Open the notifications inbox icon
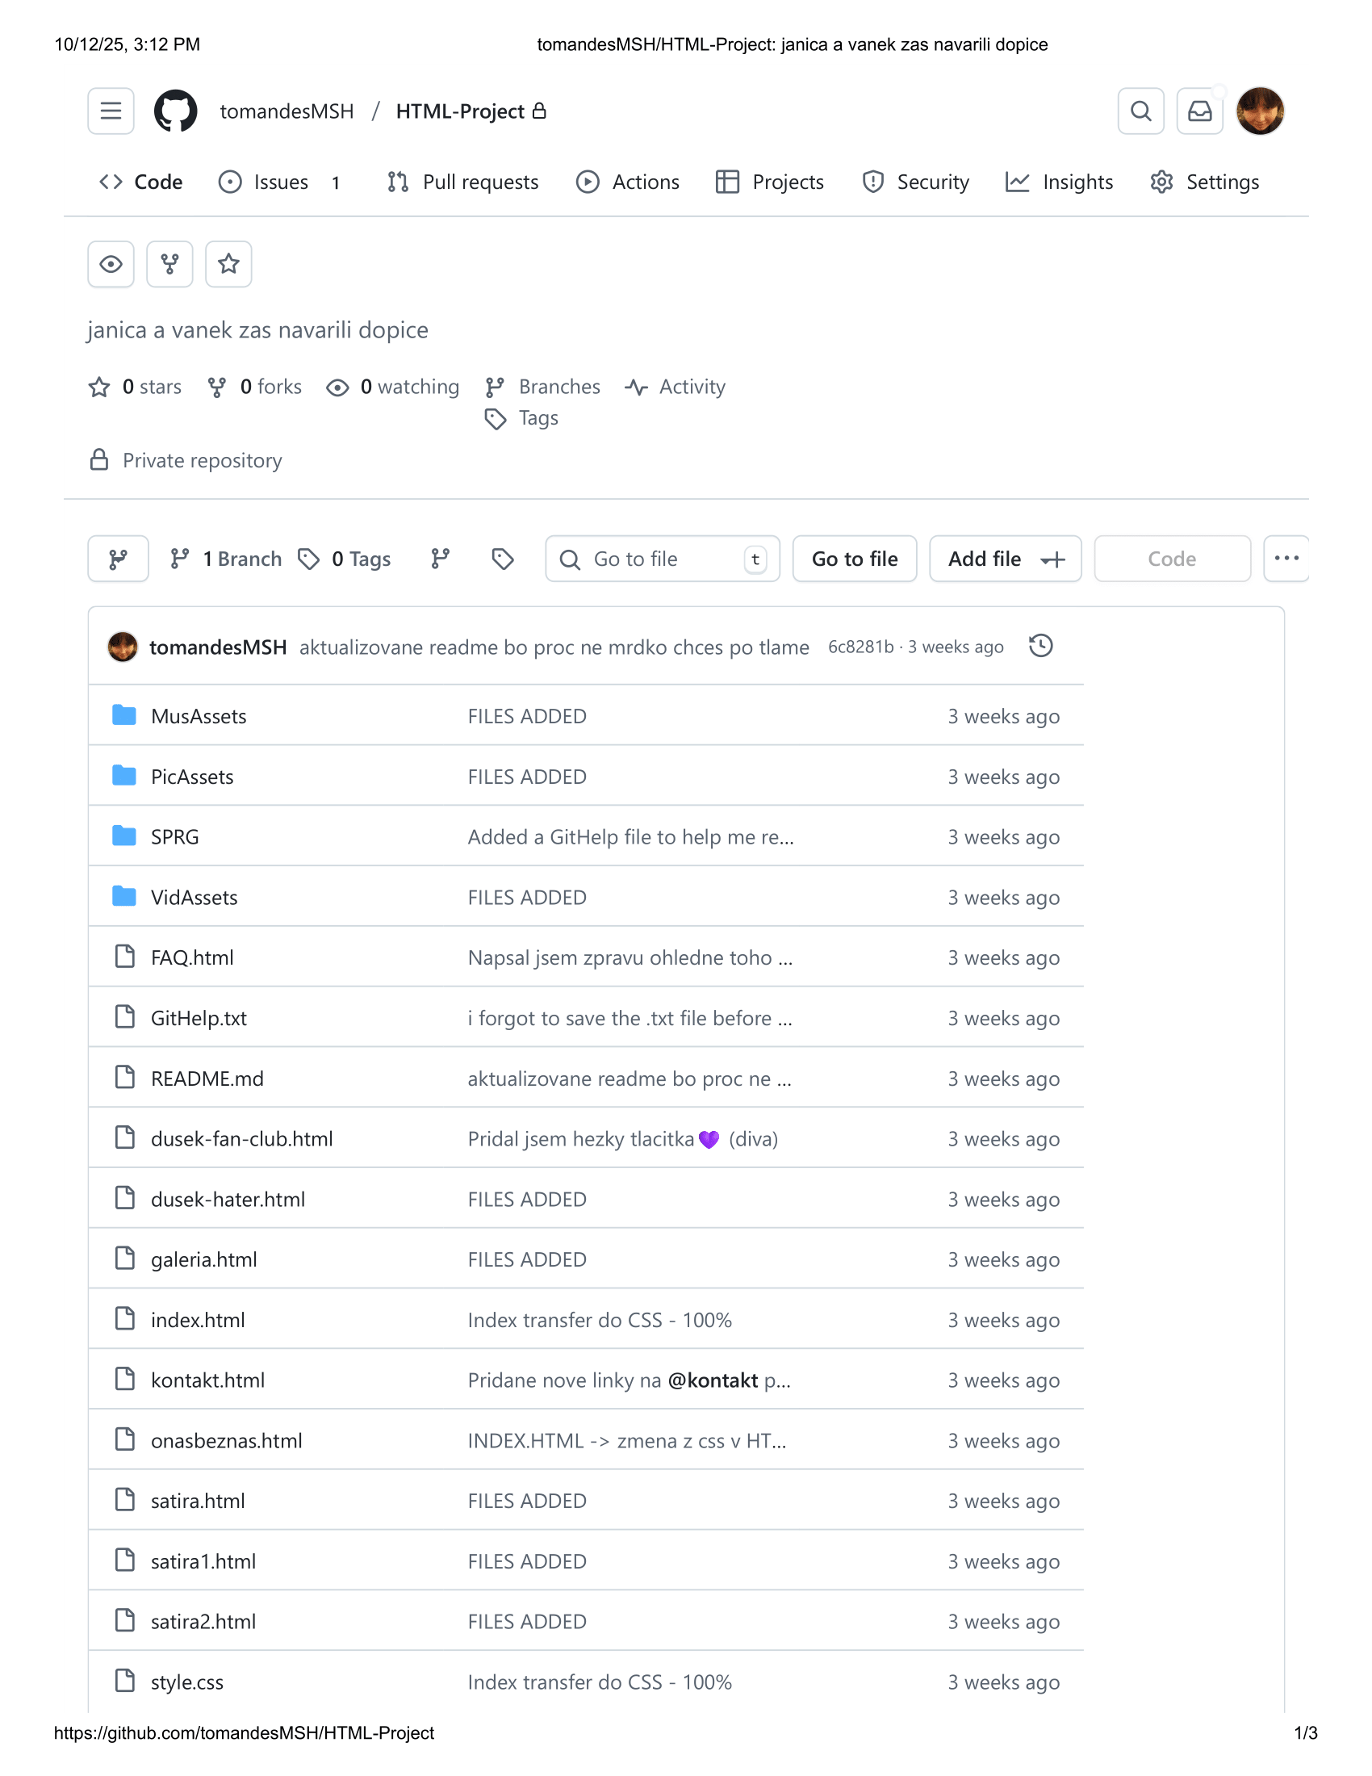The width and height of the screenshot is (1372, 1776). (x=1198, y=111)
